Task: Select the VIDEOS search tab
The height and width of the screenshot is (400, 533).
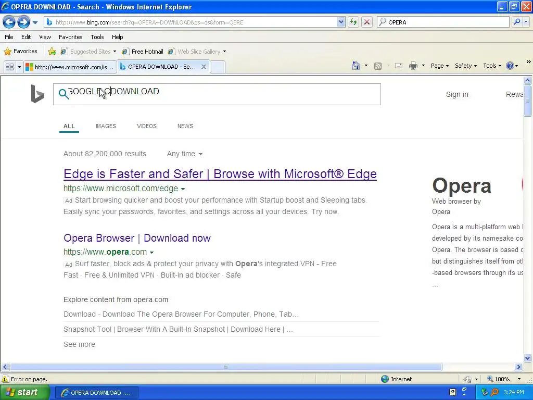Action: 146,126
